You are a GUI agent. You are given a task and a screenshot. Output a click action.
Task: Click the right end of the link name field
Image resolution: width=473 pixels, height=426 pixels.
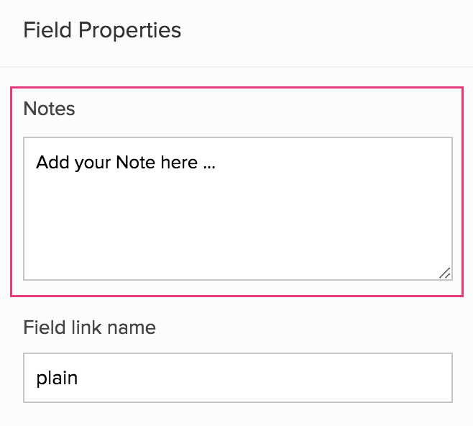coord(438,377)
